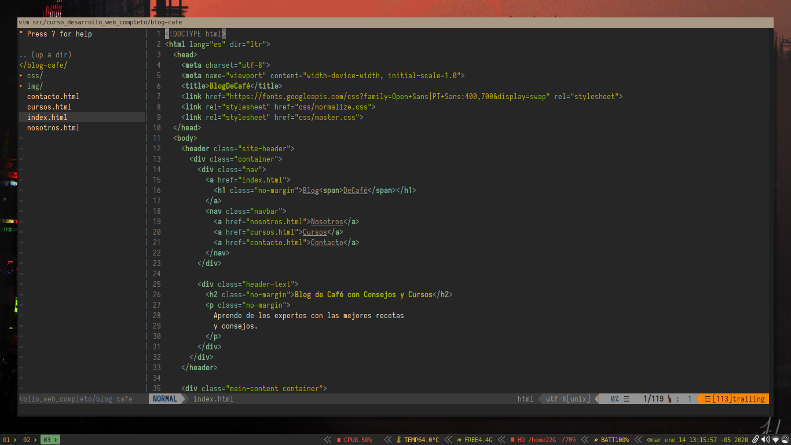Image resolution: width=791 pixels, height=445 pixels.
Task: Click the TEMP64.0°C reading
Action: coord(422,440)
